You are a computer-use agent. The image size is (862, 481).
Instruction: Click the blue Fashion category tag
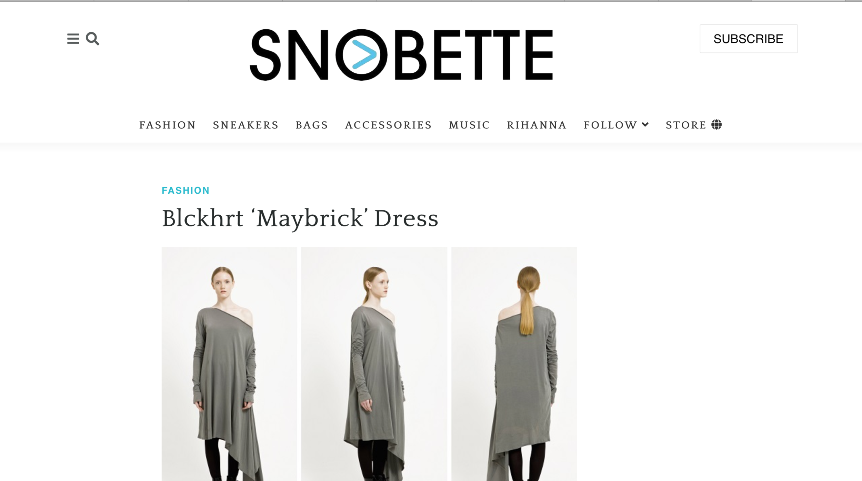pos(186,191)
